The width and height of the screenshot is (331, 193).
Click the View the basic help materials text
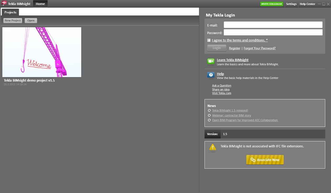click(x=248, y=78)
